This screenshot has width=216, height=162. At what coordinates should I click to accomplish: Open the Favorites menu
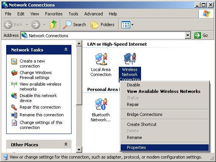click(54, 14)
